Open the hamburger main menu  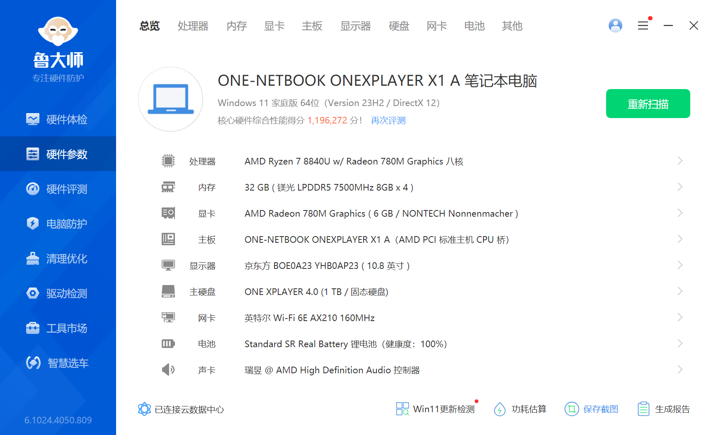click(643, 26)
